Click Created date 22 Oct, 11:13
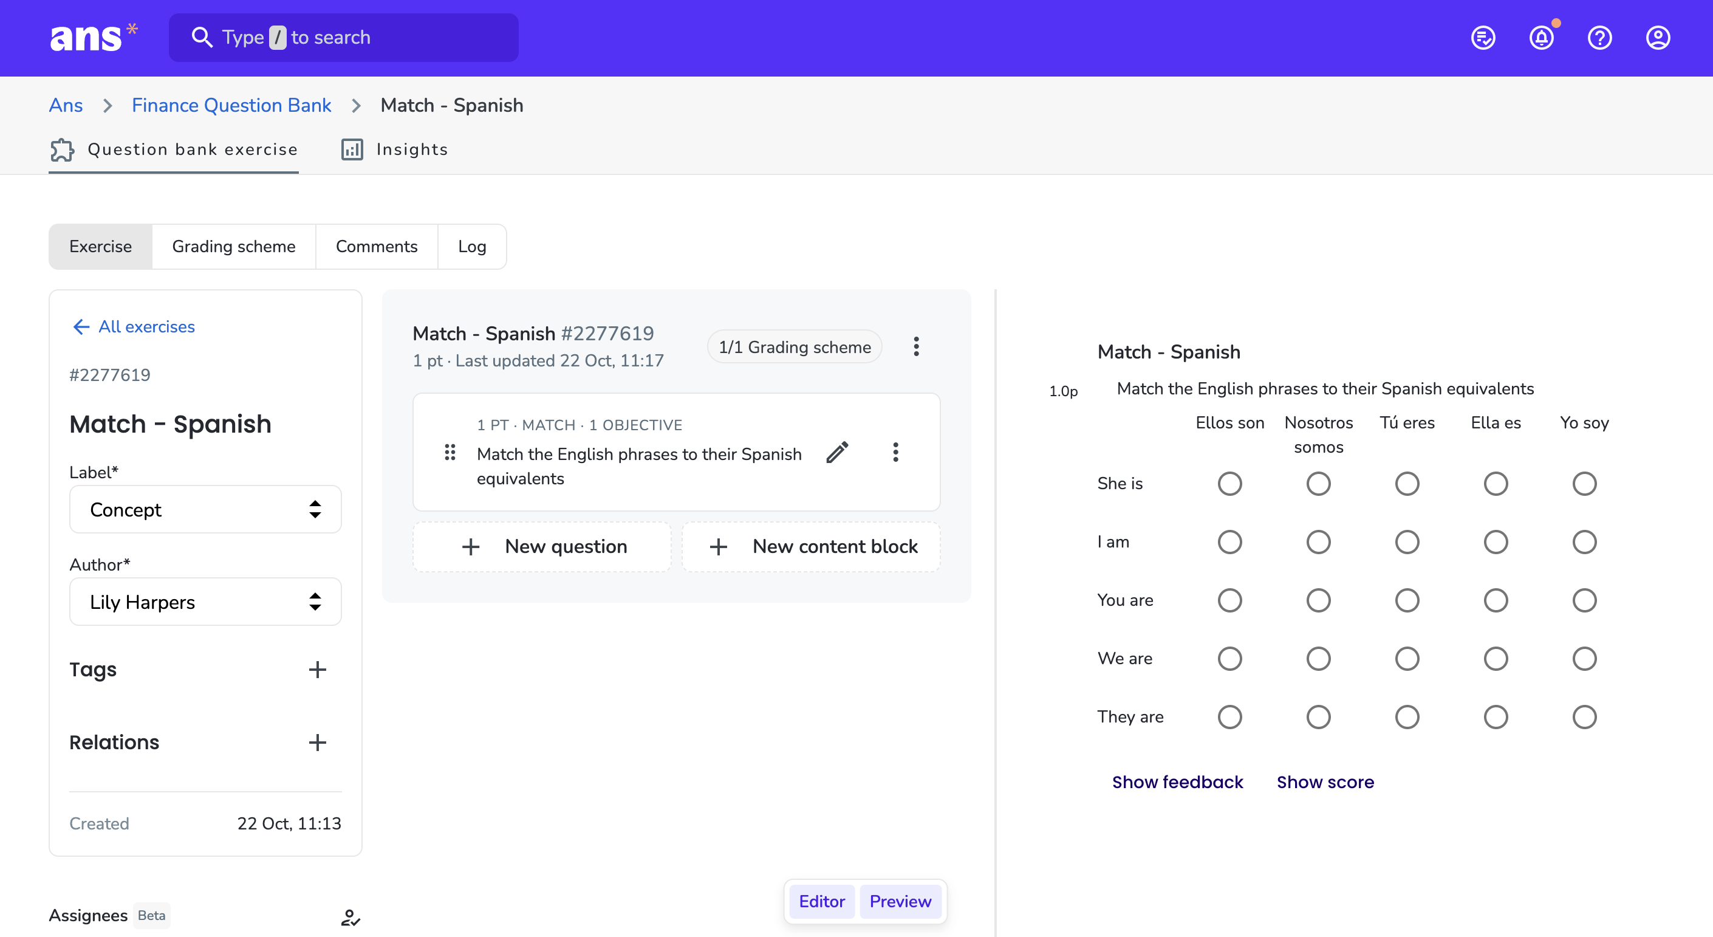Screen dimensions: 1713x937 (x=289, y=824)
